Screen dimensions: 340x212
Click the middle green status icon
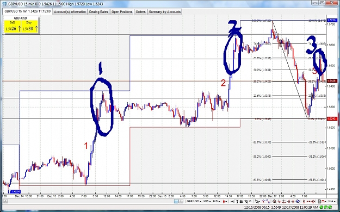pos(326,208)
